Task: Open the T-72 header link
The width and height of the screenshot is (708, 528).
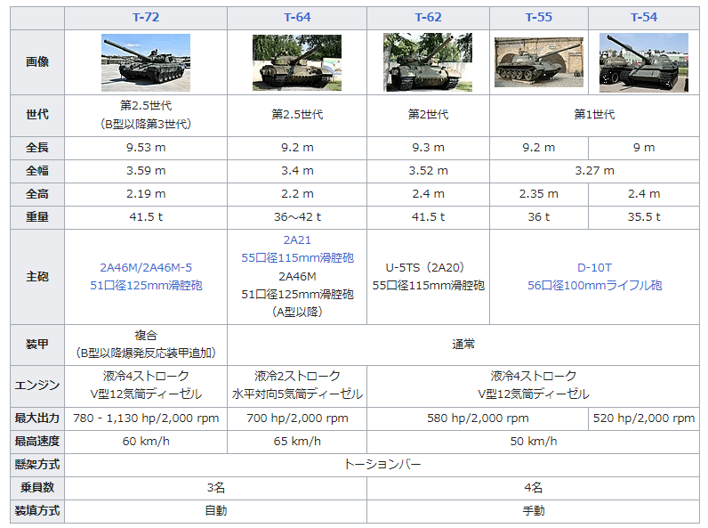Action: 146,18
